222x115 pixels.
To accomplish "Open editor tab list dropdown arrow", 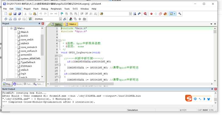I will pyautogui.click(x=211, y=24).
